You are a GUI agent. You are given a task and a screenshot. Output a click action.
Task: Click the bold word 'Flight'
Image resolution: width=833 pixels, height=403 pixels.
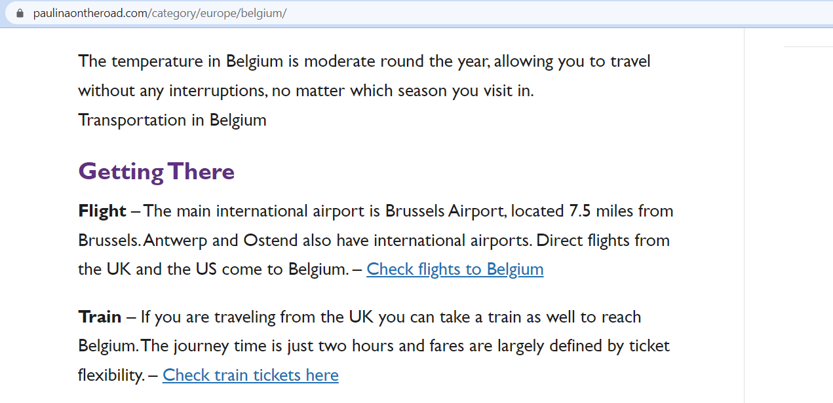pyautogui.click(x=101, y=211)
